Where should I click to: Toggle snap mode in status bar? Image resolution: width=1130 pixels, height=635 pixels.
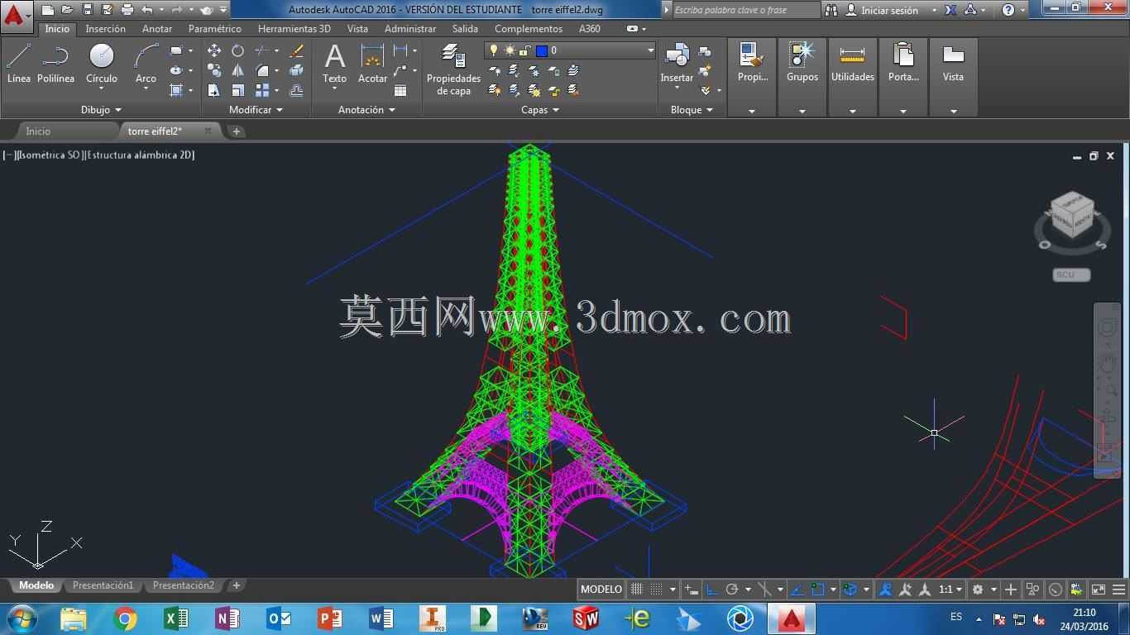click(656, 590)
